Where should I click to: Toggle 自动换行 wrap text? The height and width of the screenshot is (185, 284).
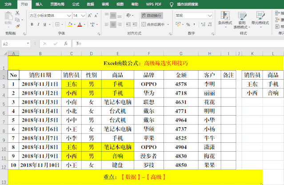152,15
